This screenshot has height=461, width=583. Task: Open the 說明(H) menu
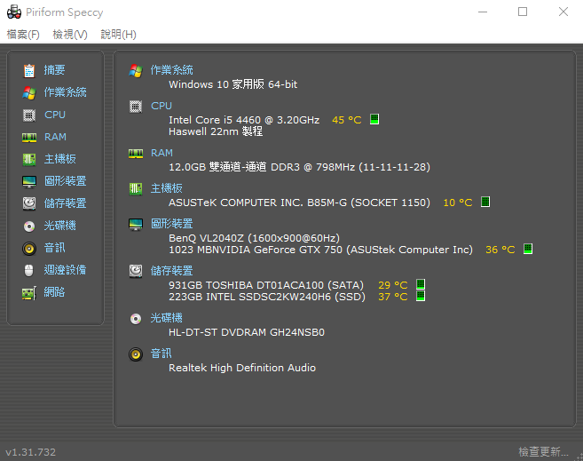pos(118,35)
